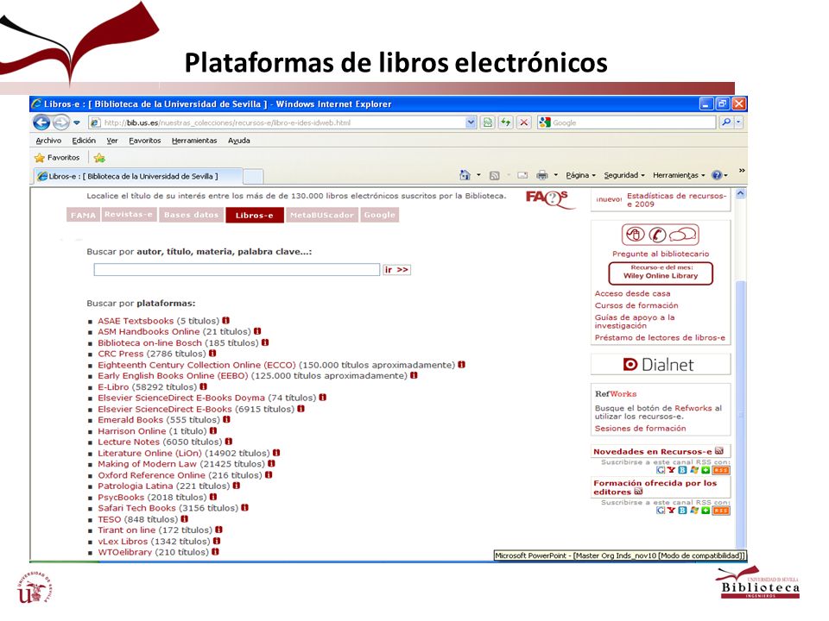Open the Acceso desde casa link
The image size is (829, 621).
[632, 293]
